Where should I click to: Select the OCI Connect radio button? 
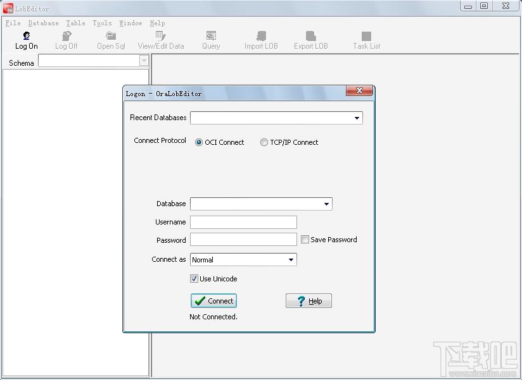(199, 142)
